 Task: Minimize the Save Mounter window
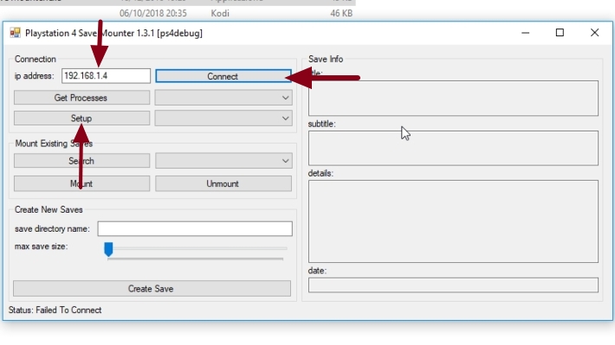[x=526, y=33]
